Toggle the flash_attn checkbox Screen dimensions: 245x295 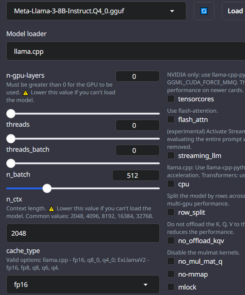(x=171, y=119)
